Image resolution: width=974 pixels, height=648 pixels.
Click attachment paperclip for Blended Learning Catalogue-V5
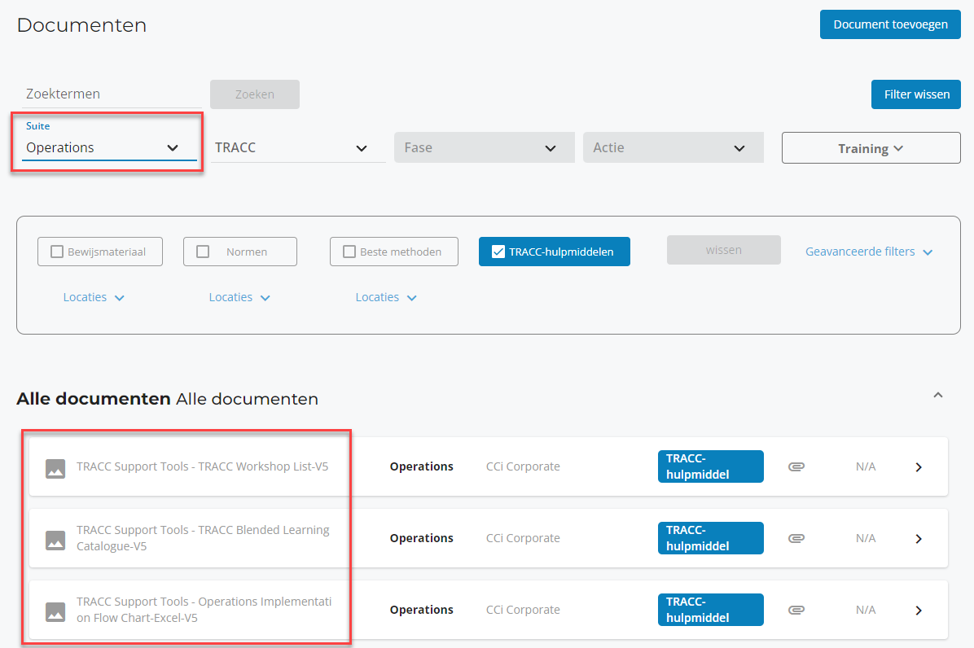coord(796,539)
